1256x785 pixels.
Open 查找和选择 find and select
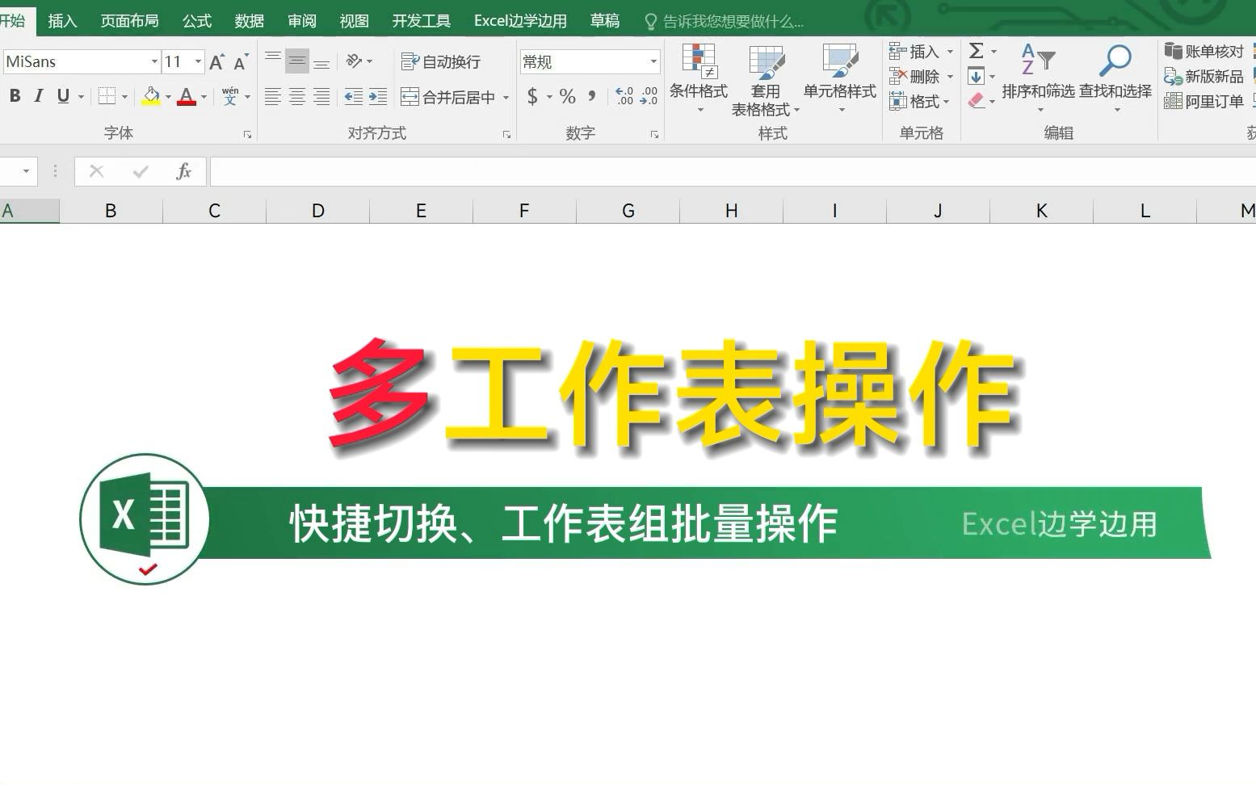1115,78
